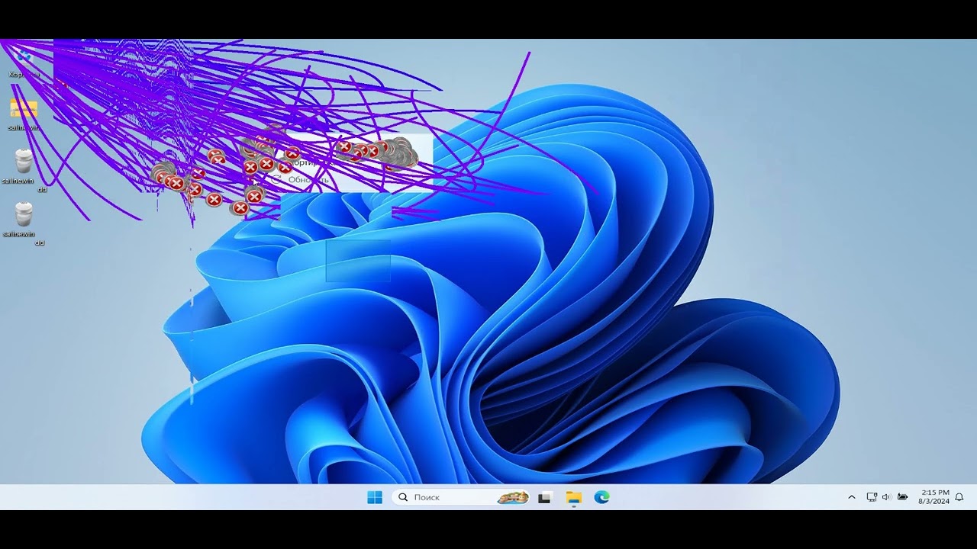Open the clock showing 2:15 PM
Viewport: 977px width, 549px height.
[x=934, y=497]
